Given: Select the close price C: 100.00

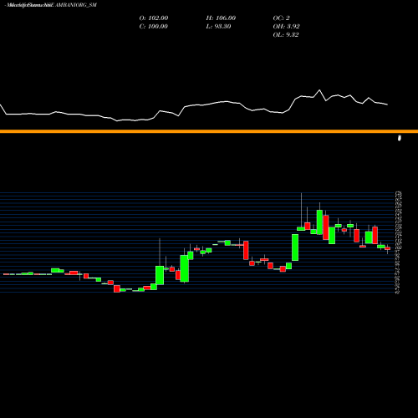Looking at the screenshot, I should pyautogui.click(x=154, y=26).
